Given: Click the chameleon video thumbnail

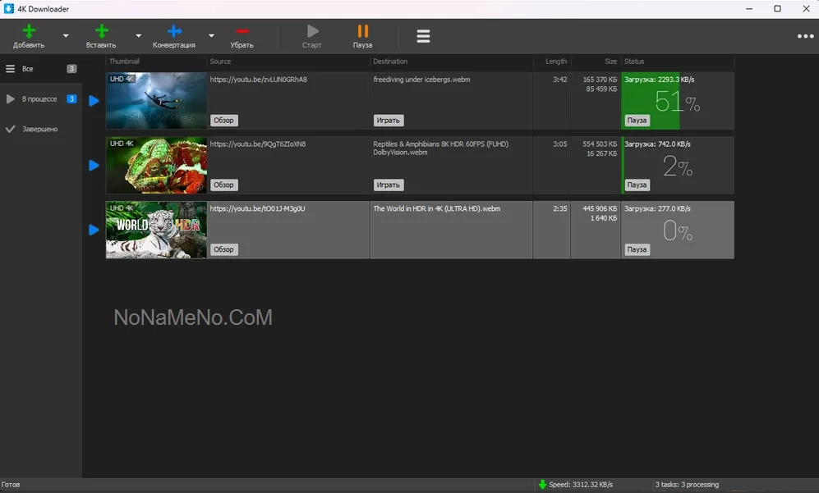Looking at the screenshot, I should 156,165.
